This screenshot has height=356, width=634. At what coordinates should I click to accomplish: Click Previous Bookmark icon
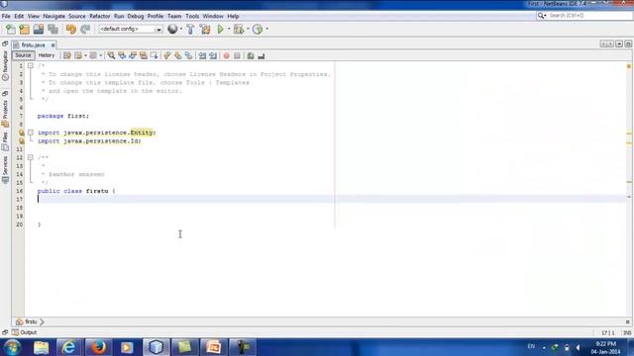pos(167,55)
